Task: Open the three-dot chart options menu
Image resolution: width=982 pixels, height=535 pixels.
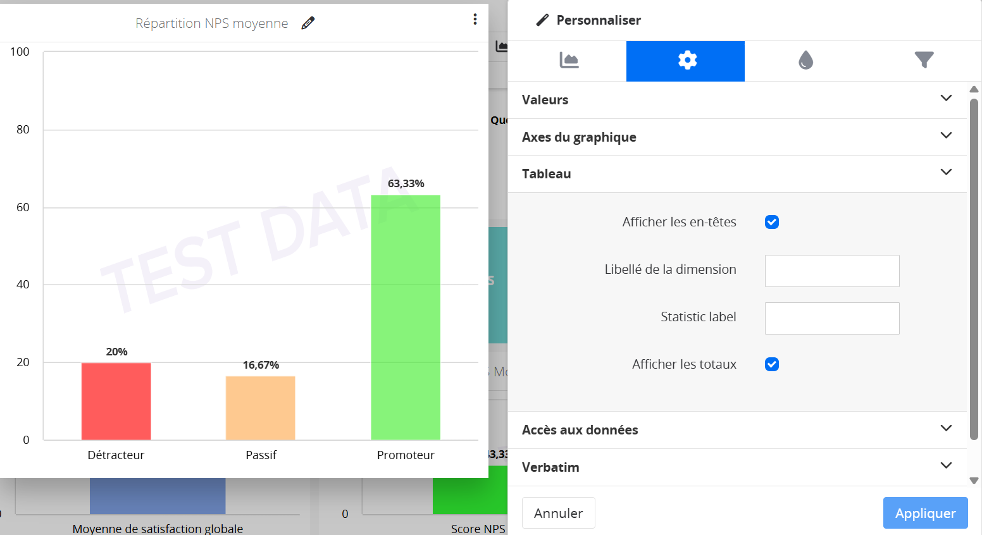Action: coord(475,20)
